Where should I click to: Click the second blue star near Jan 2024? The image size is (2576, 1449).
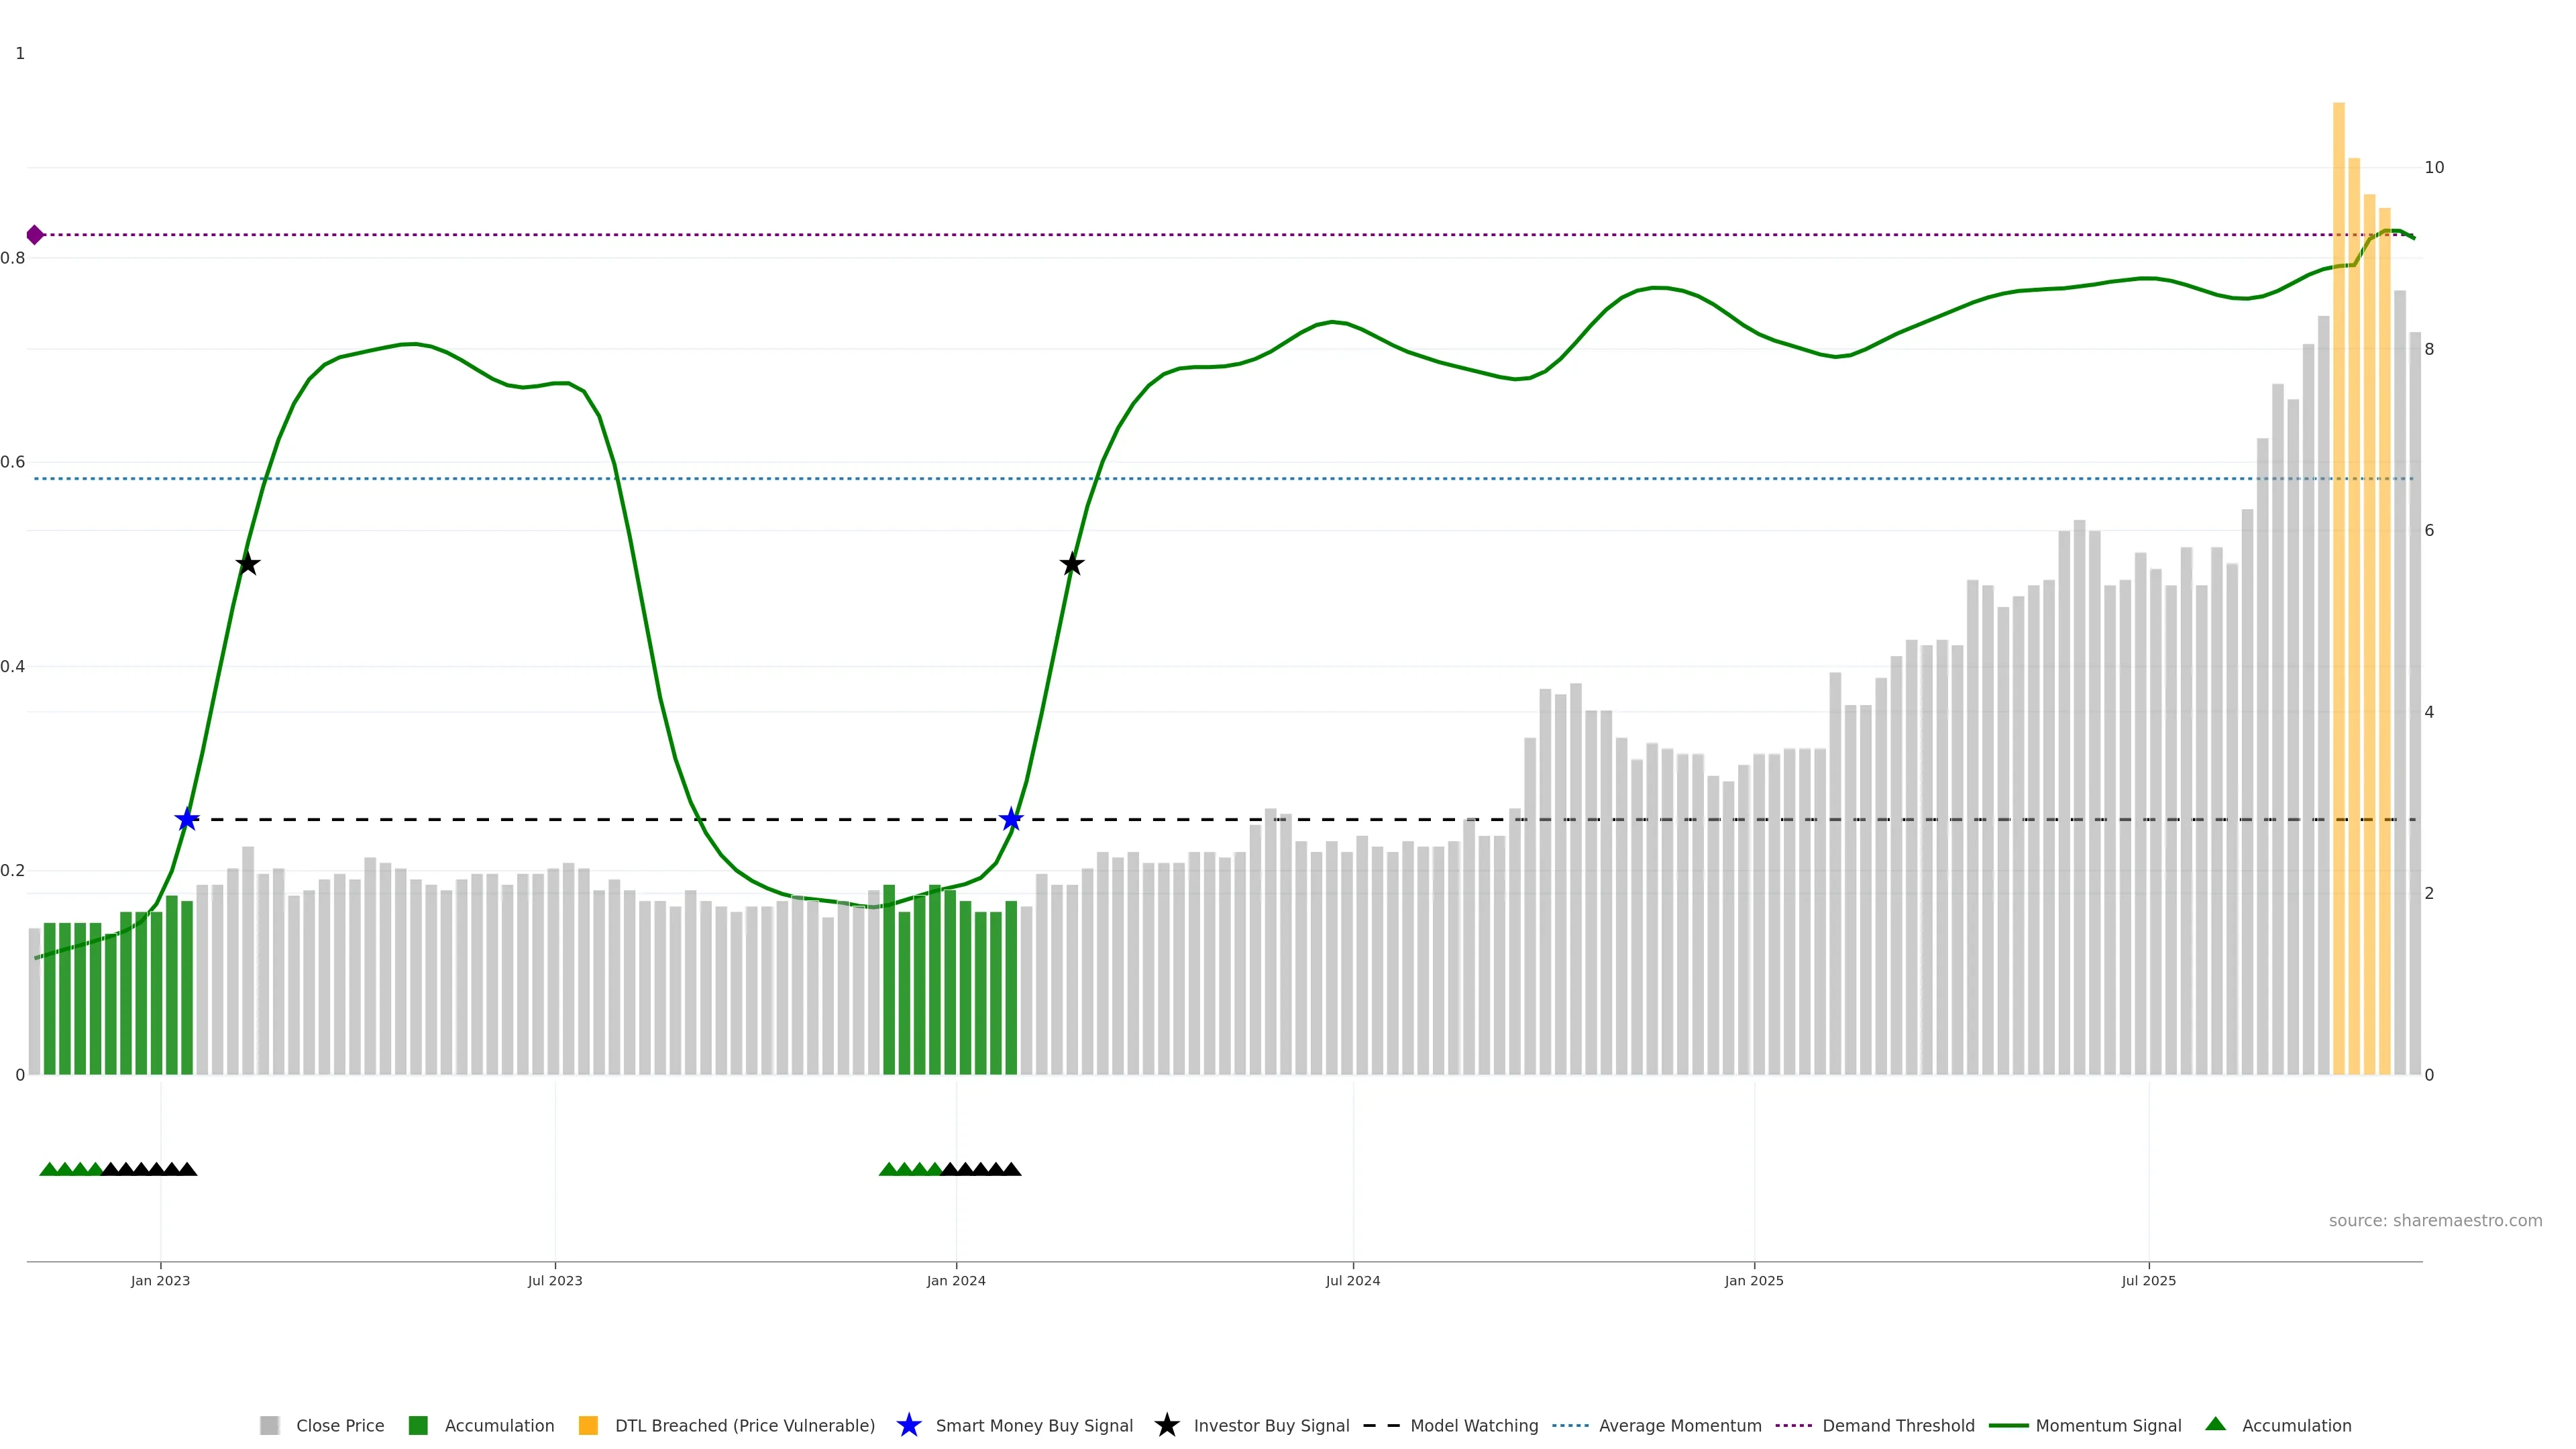coord(1011,820)
